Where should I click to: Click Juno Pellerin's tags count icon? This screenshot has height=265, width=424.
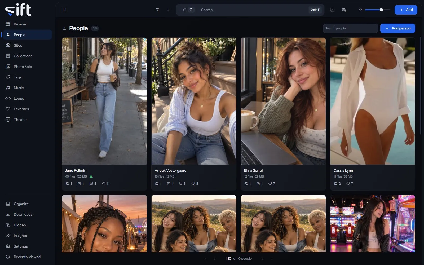click(x=104, y=184)
